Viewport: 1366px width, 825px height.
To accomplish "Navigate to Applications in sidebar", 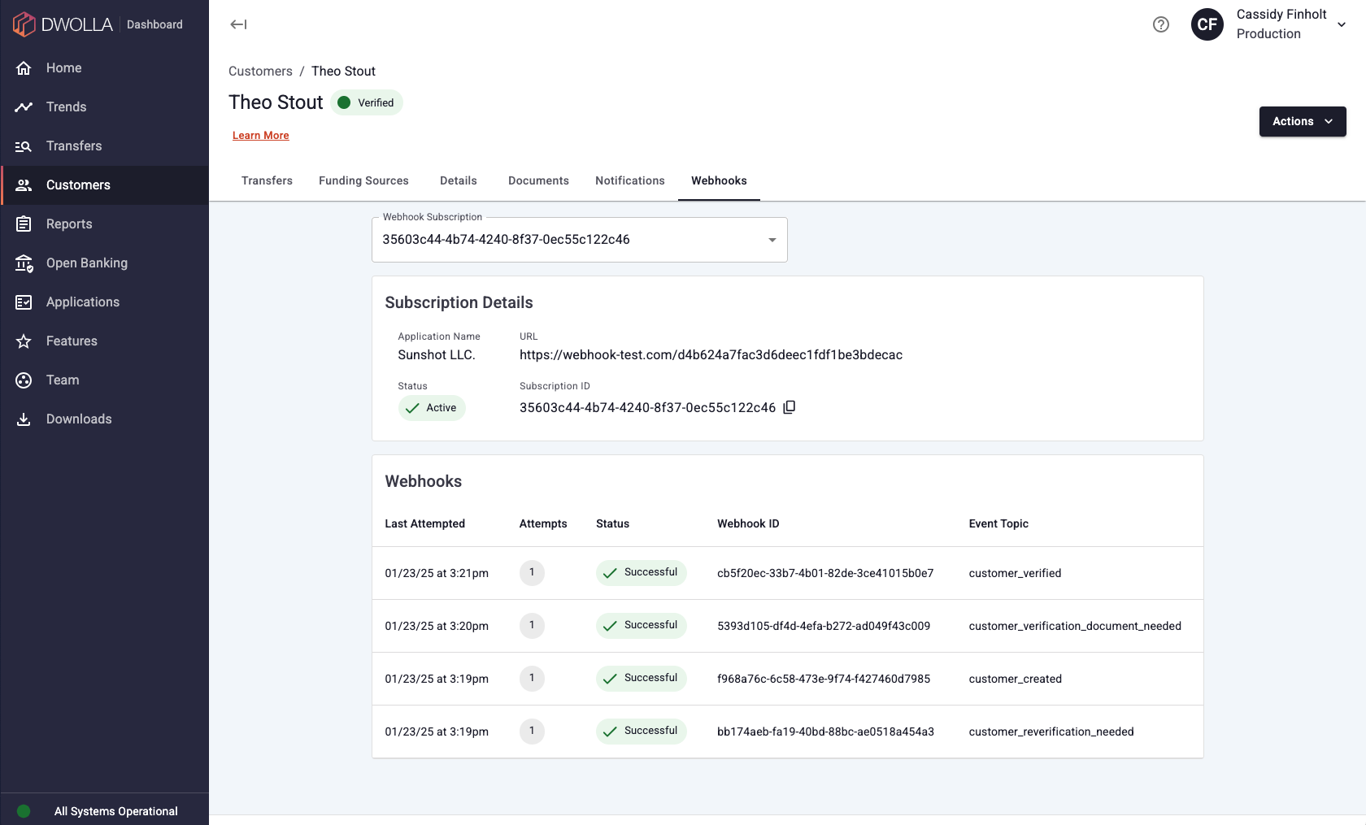I will (104, 302).
